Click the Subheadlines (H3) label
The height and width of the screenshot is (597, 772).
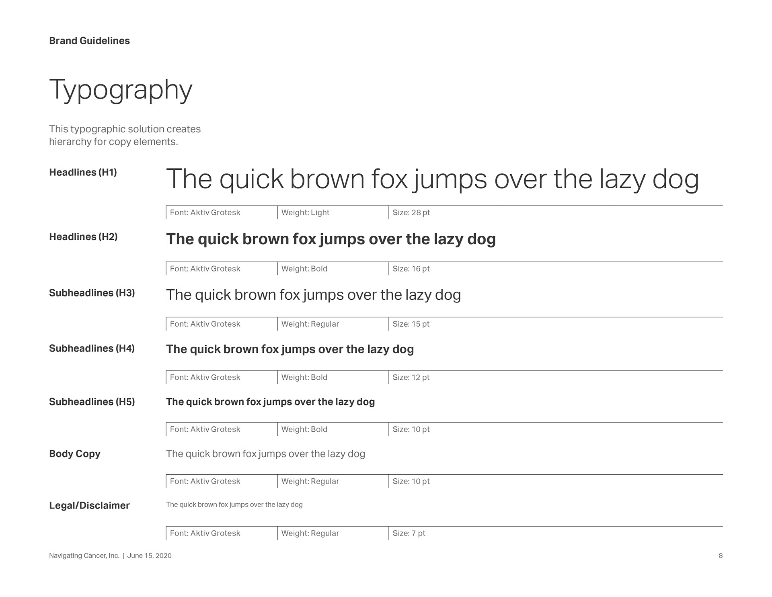pos(92,293)
